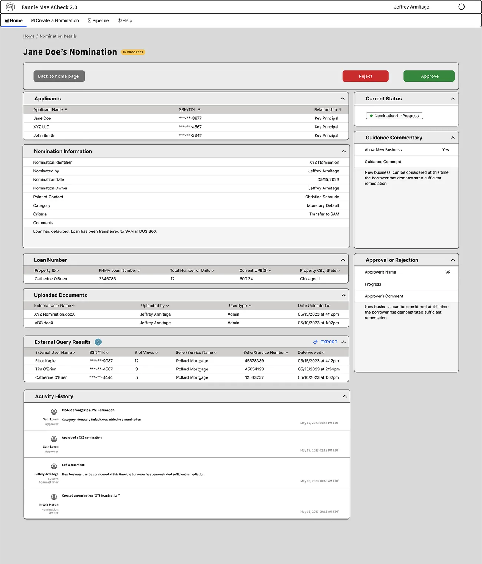This screenshot has width=482, height=564.
Task: Sort Applicants table by SSN/TIN arrow
Action: pyautogui.click(x=199, y=110)
